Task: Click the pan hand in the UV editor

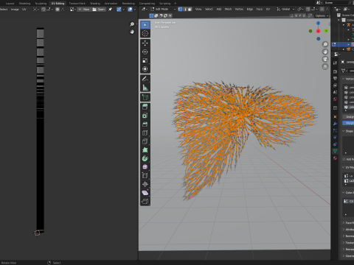Action: (x=132, y=32)
